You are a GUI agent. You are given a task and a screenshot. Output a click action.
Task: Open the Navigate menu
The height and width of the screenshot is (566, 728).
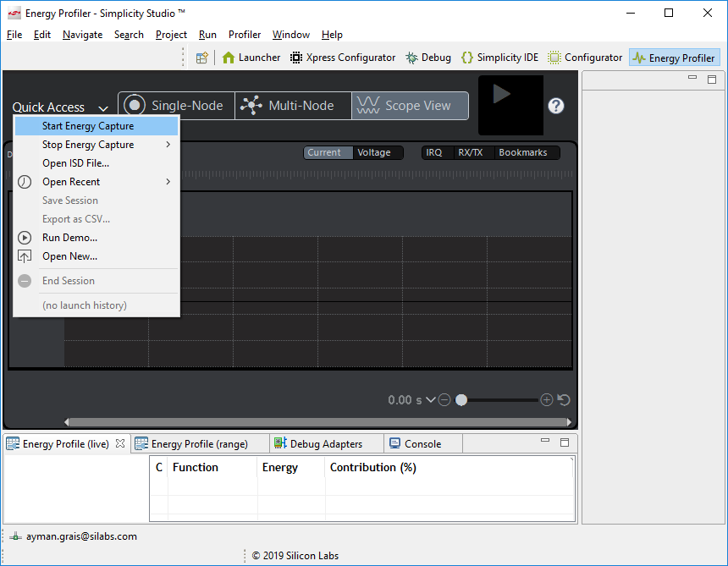(x=83, y=35)
